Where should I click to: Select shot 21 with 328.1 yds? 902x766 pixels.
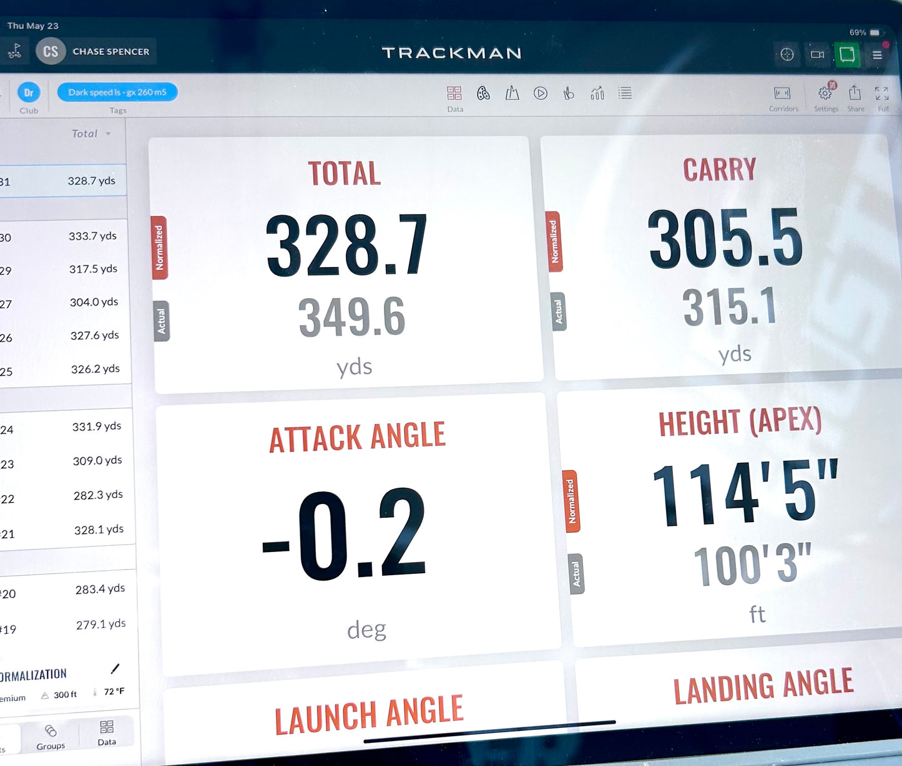coord(68,531)
